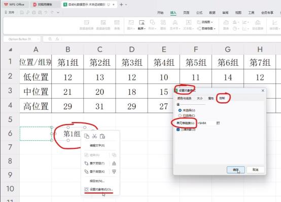Open the 页面 ribbon tab
The height and width of the screenshot is (202, 281).
tap(186, 13)
